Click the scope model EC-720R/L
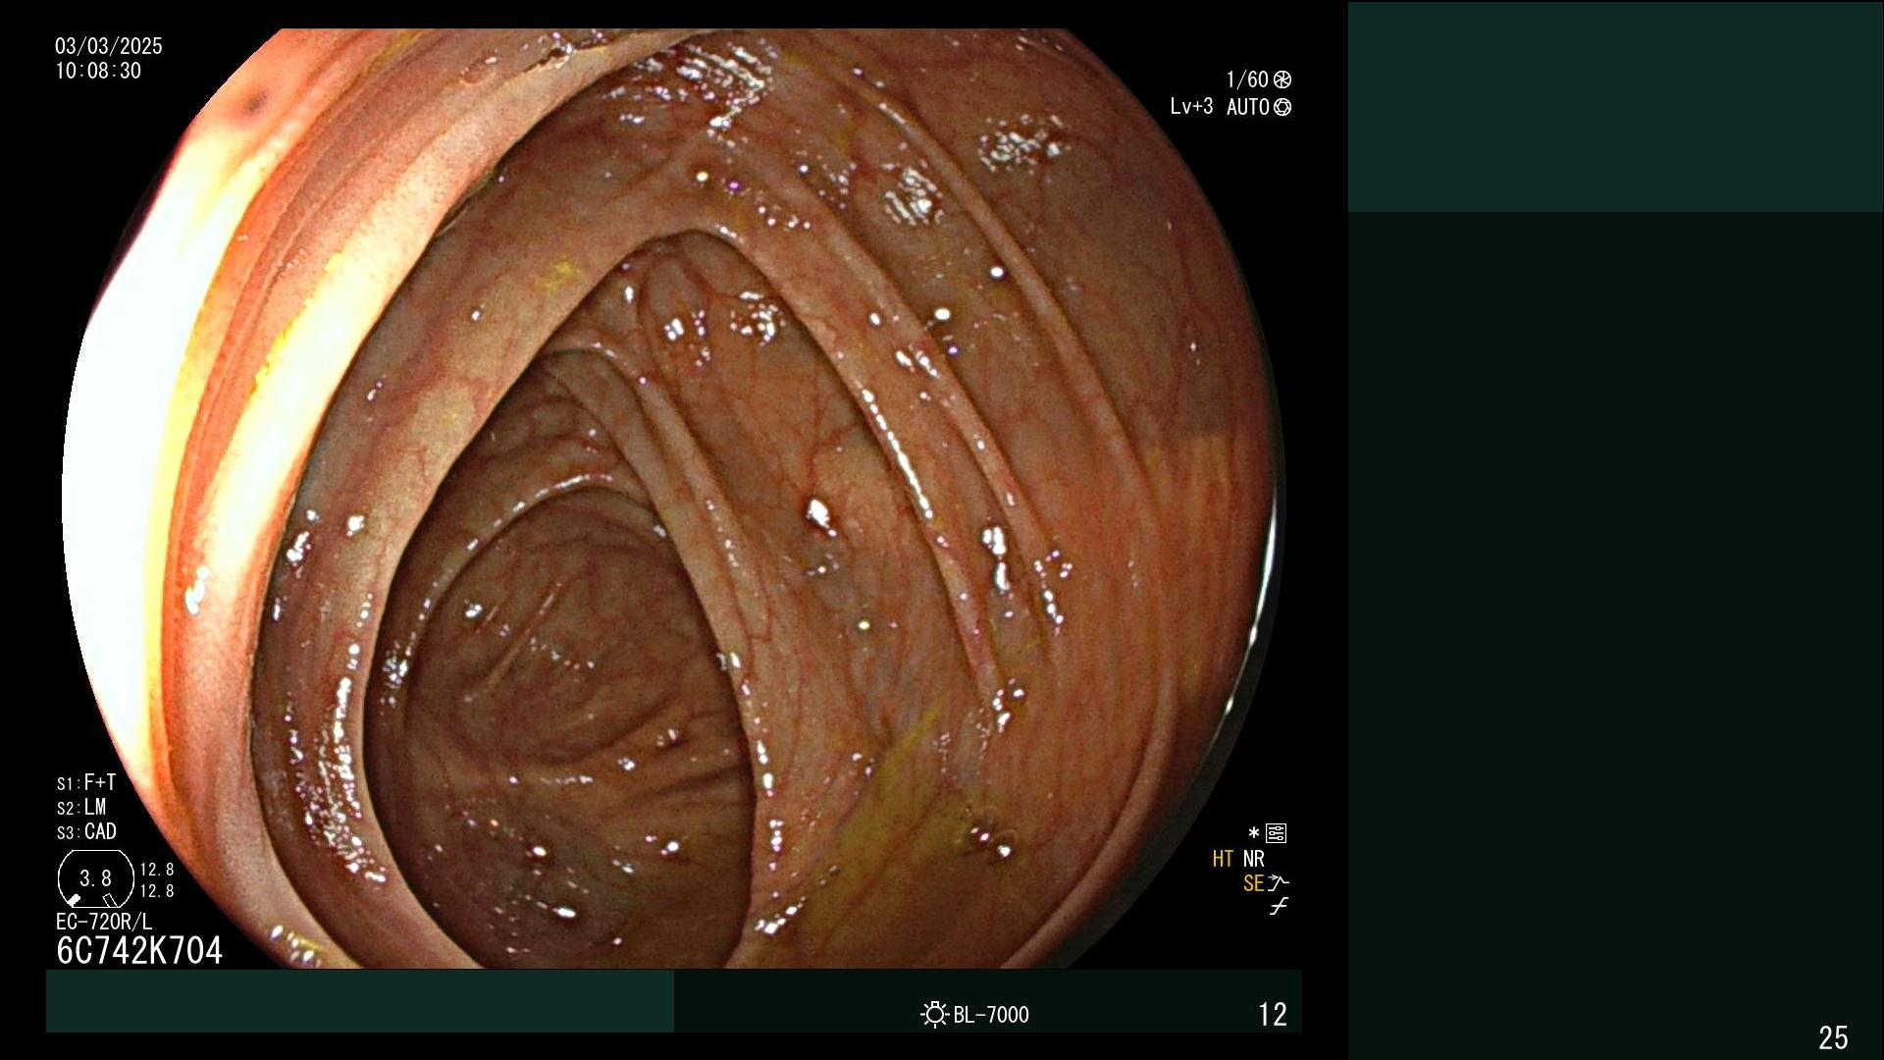 coord(104,922)
